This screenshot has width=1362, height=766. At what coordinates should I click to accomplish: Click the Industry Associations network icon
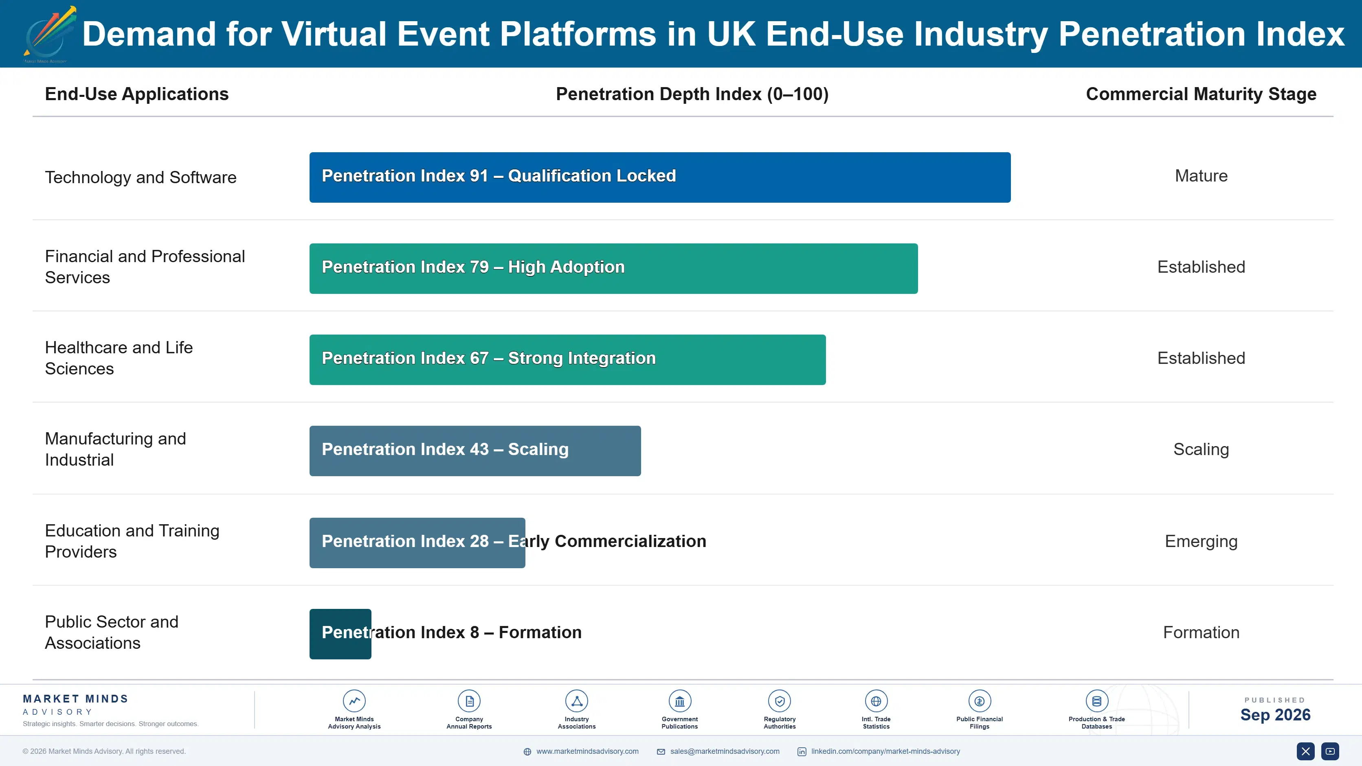[576, 701]
